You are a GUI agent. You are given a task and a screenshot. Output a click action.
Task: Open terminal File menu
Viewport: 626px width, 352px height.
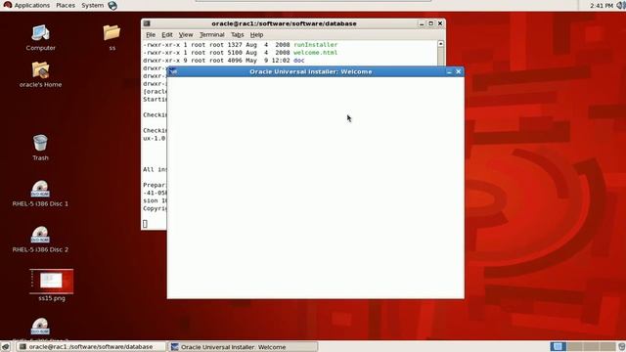[151, 35]
